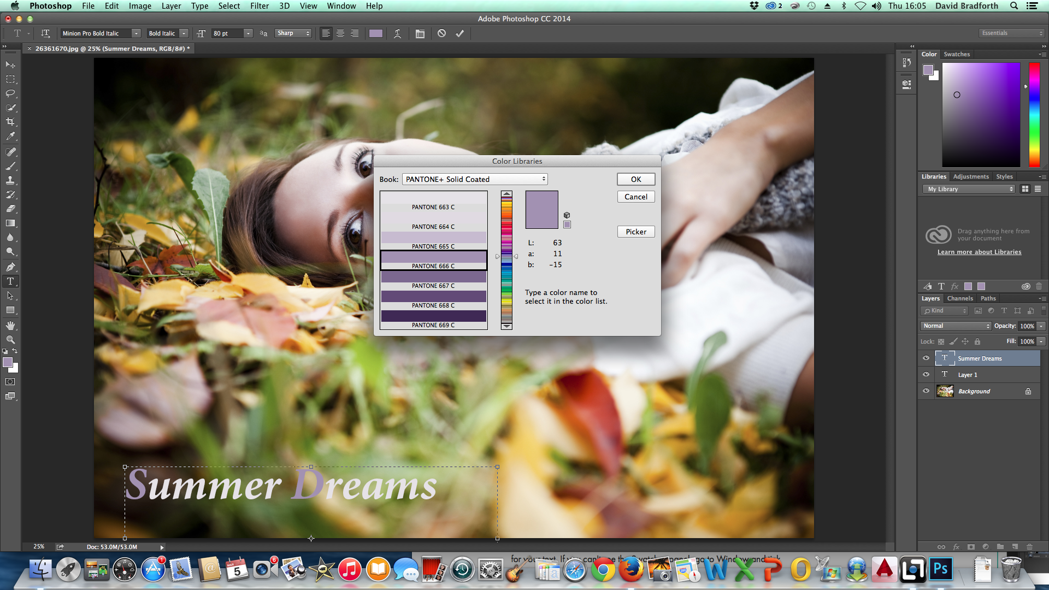Select the Crop tool

coord(10,122)
